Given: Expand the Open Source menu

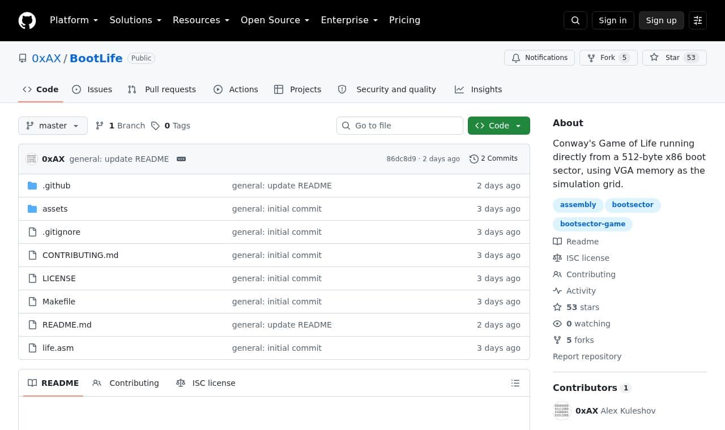Looking at the screenshot, I should [x=275, y=20].
